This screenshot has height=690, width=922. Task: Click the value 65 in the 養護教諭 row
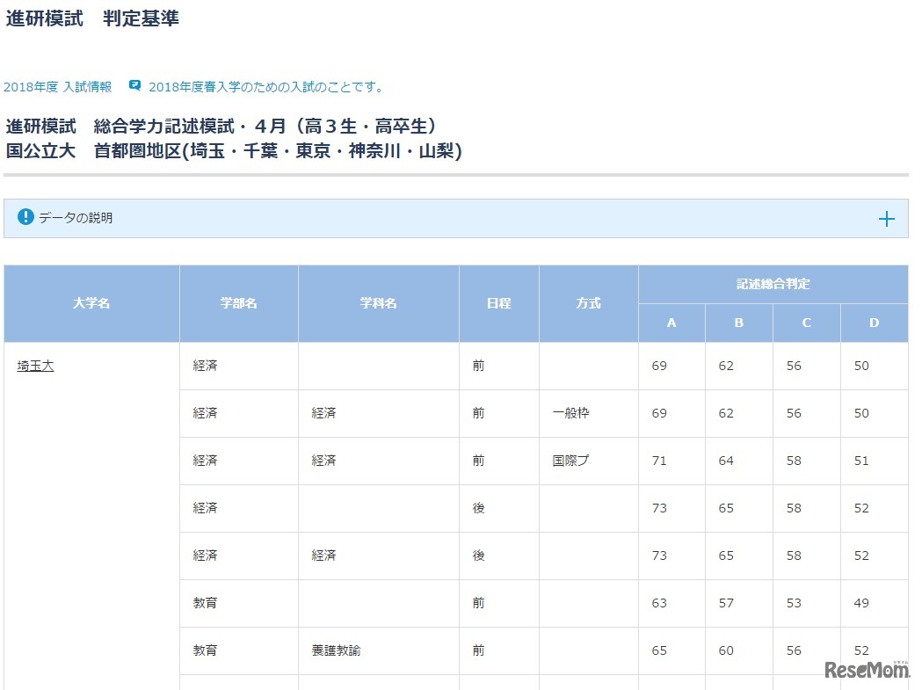point(659,650)
